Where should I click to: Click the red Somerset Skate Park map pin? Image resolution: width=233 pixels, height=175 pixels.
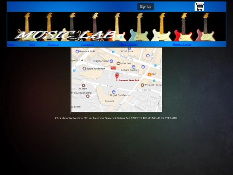(117, 77)
